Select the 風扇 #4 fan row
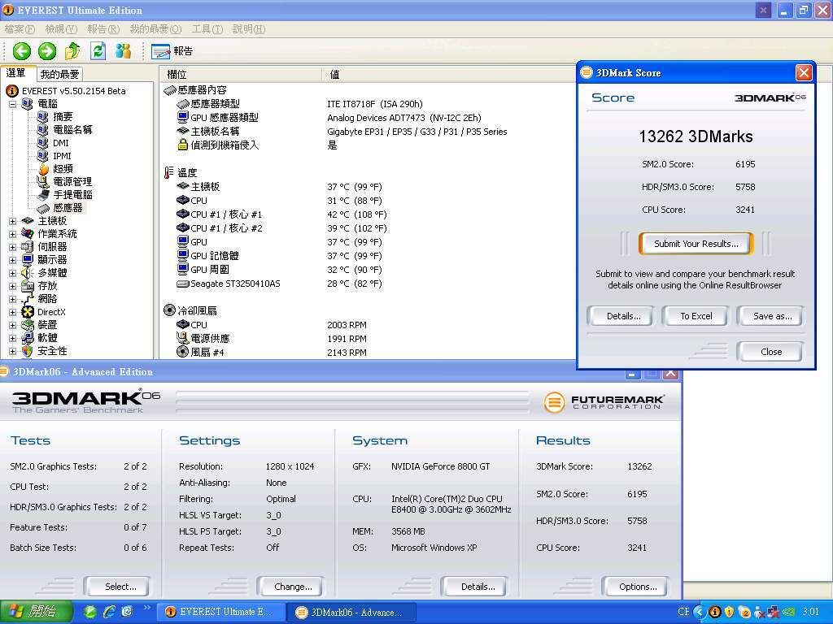 point(272,353)
